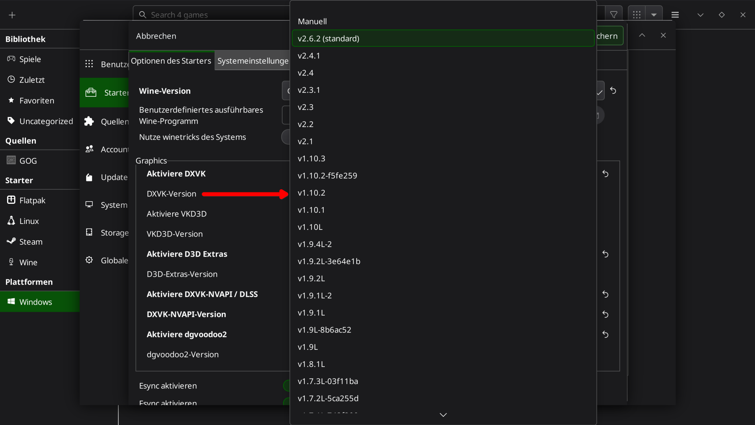The image size is (755, 425).
Task: Expand view options dropdown arrow
Action: click(654, 15)
